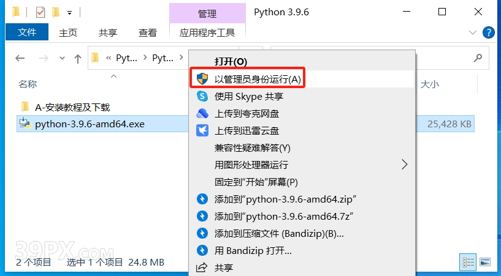The width and height of the screenshot is (501, 276).
Task: Click 选中 1 个项目 24.8 MB status
Action: [115, 263]
